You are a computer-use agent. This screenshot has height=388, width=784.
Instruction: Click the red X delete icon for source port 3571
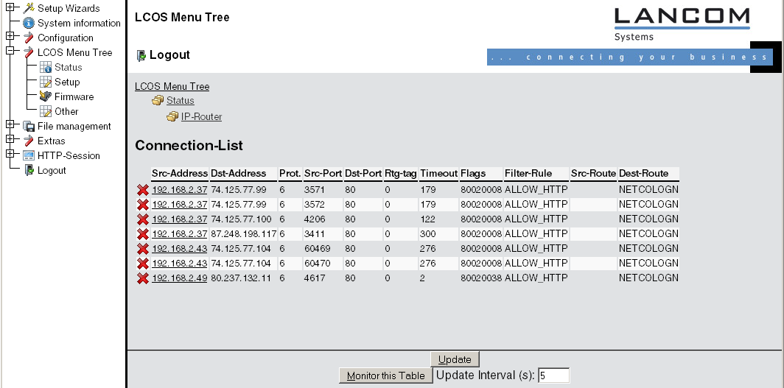click(x=142, y=190)
